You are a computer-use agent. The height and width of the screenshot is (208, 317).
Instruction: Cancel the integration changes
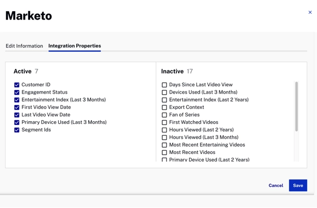(276, 185)
